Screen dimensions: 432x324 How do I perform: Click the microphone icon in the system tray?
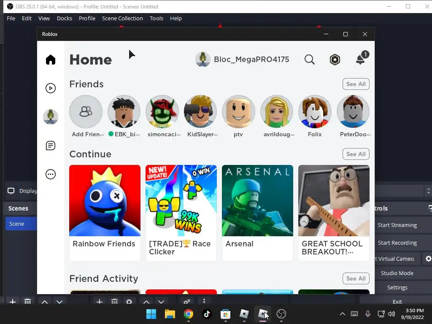(x=367, y=314)
